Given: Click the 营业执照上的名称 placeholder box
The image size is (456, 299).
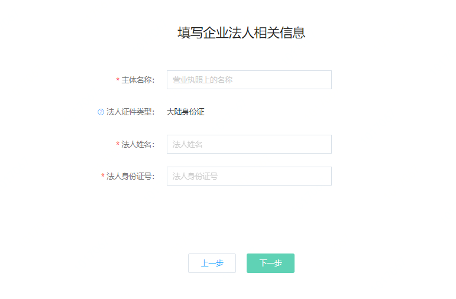Looking at the screenshot, I should pos(249,80).
